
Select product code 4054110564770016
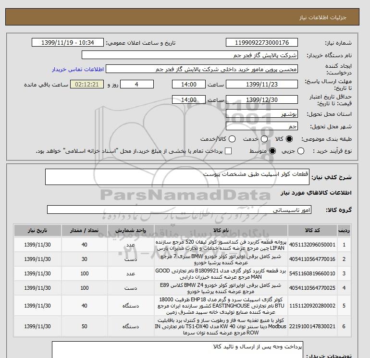[312, 259]
